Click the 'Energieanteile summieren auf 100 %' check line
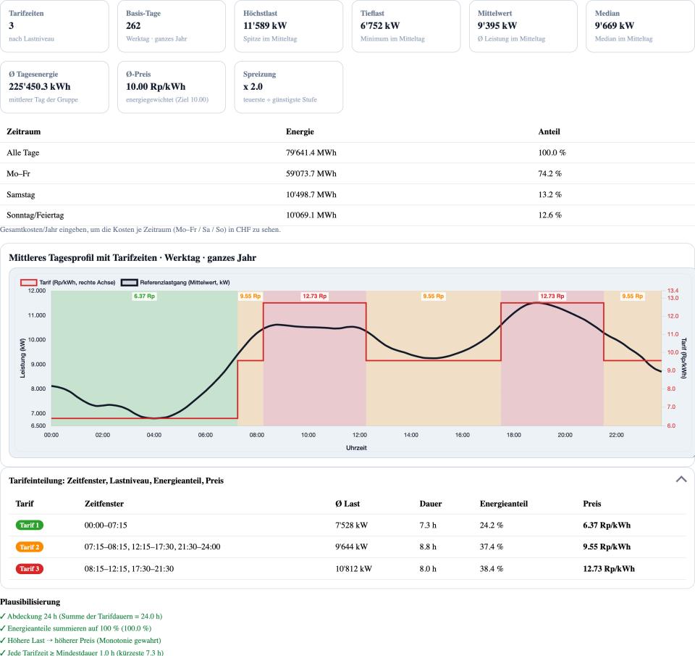The image size is (695, 656). pos(76,628)
